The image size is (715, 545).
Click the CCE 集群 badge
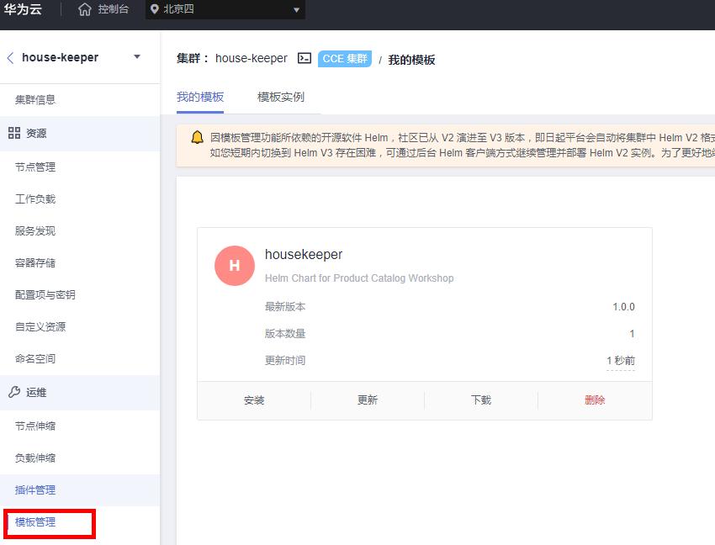click(x=344, y=58)
